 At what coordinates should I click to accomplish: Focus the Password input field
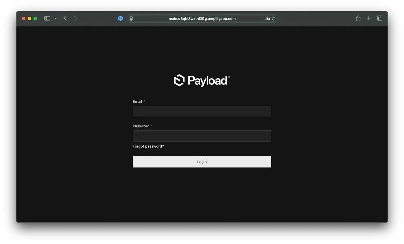coord(202,136)
